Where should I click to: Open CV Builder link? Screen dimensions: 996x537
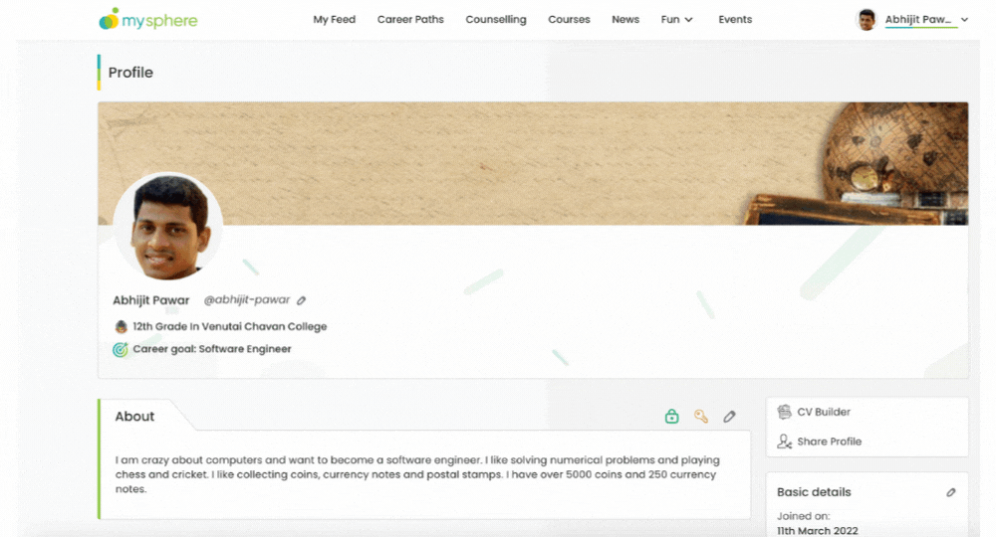pos(824,412)
